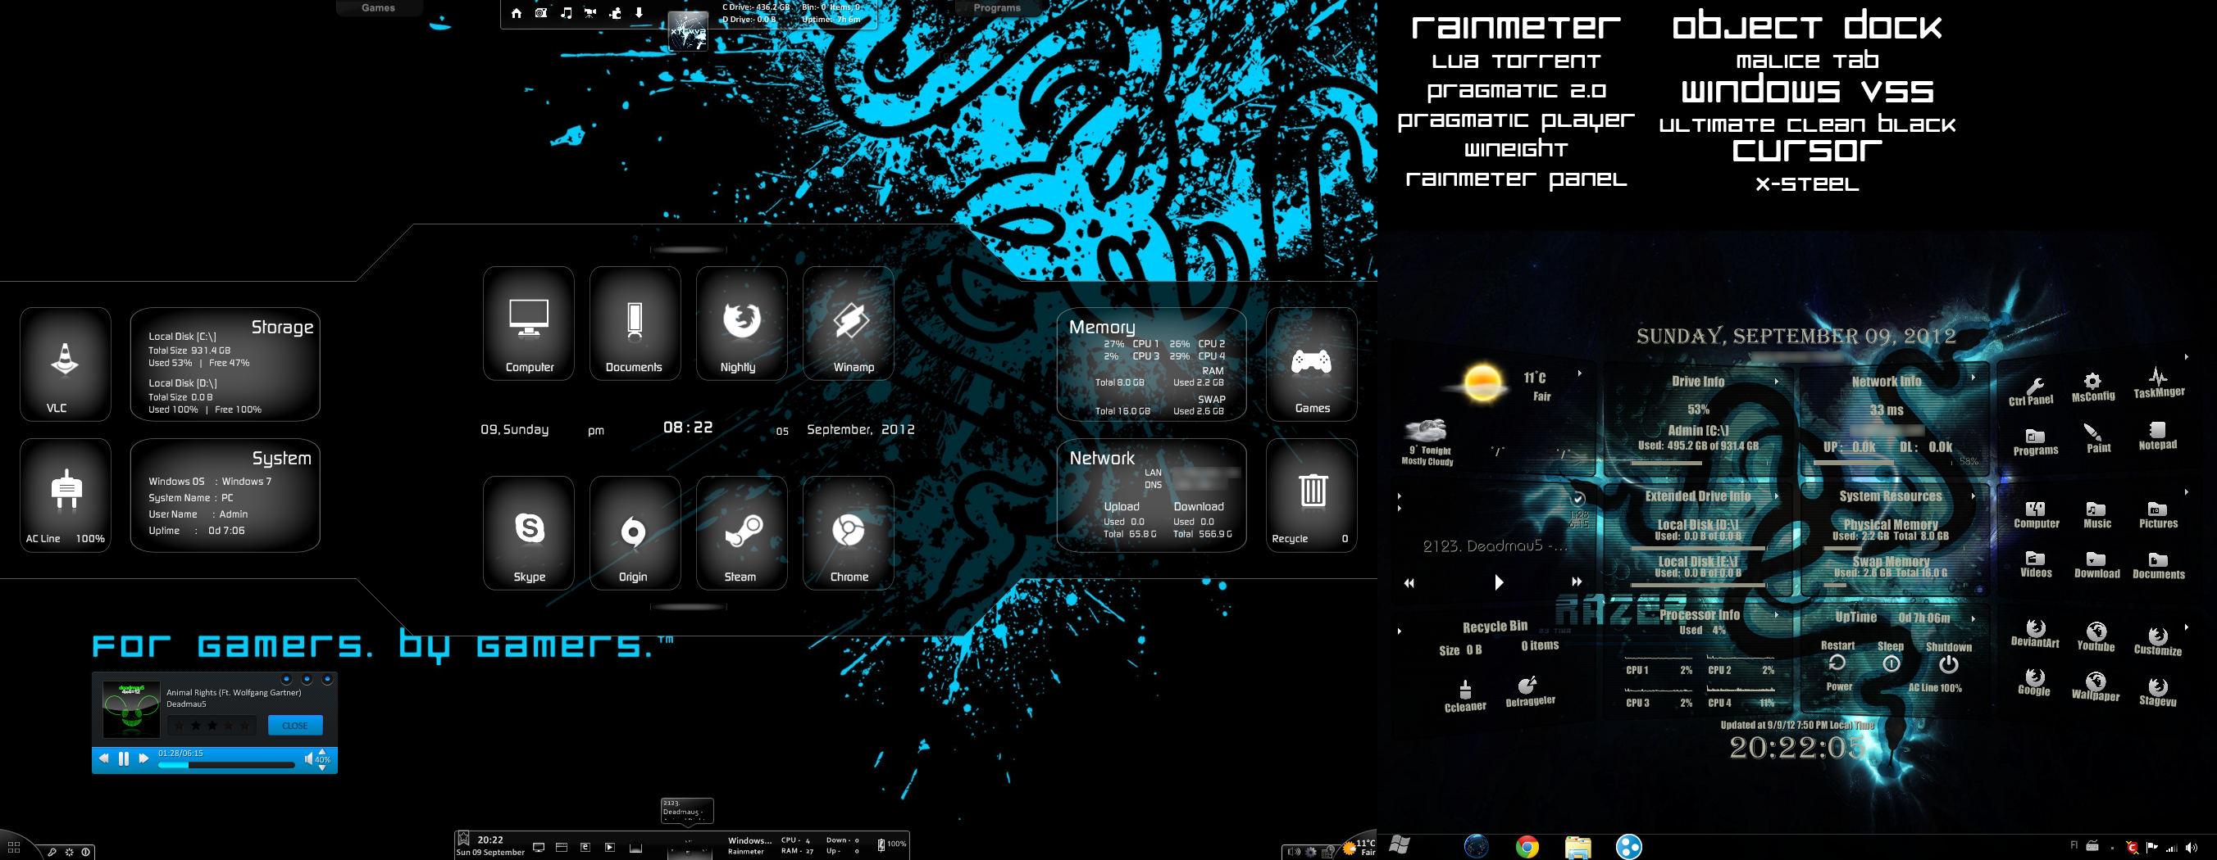Launch Defraggeler shortcut

[x=1529, y=692]
